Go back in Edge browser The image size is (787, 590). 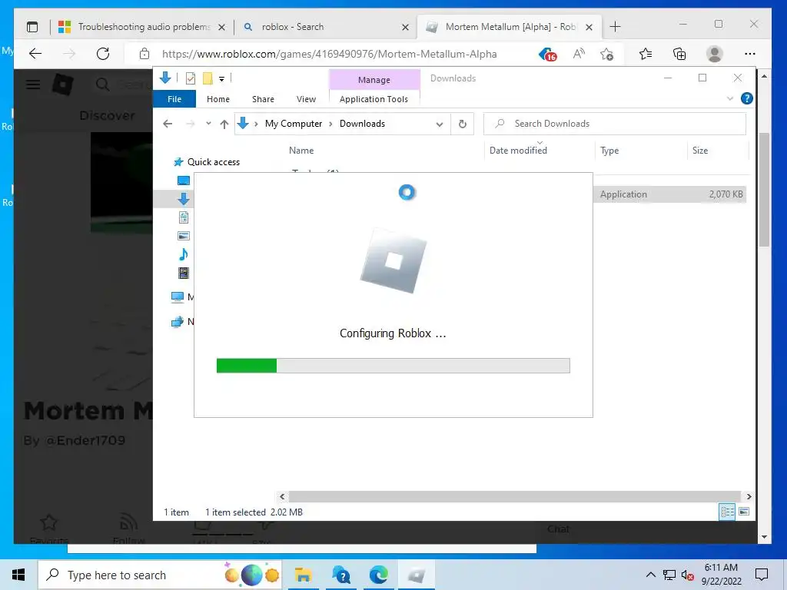tap(35, 54)
